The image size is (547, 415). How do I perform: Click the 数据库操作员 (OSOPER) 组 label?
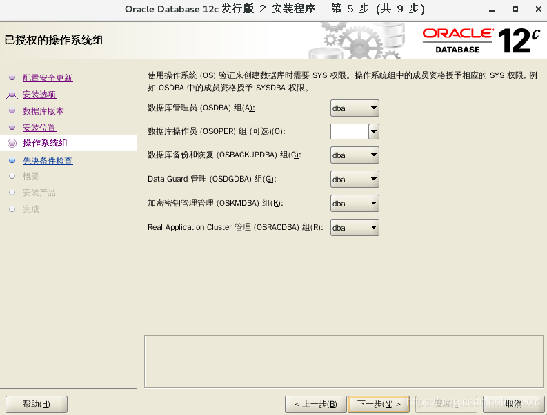pos(217,131)
